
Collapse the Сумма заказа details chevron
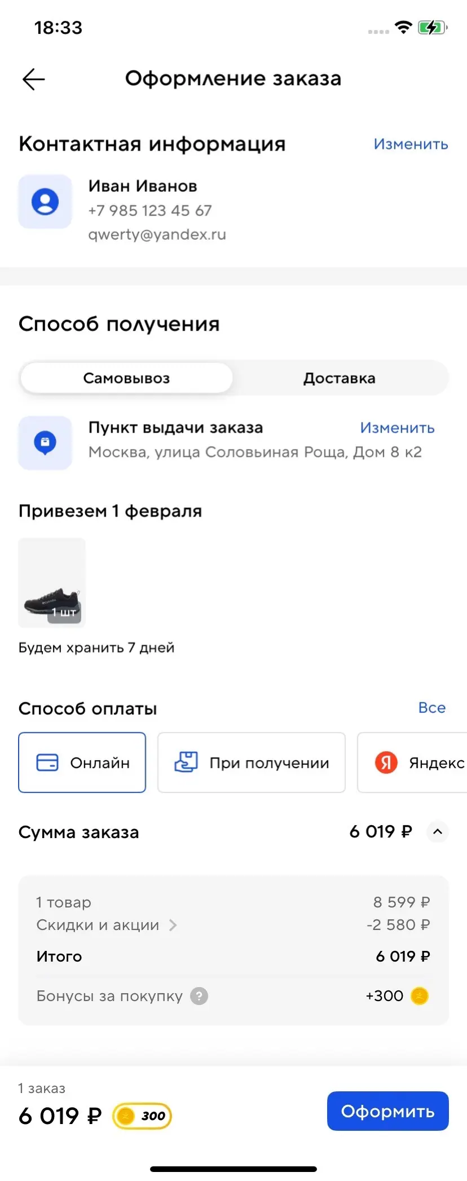click(x=437, y=832)
